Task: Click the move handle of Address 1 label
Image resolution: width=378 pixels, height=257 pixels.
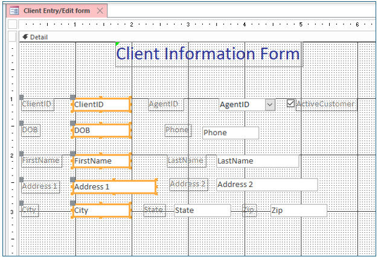Action: (x=22, y=179)
